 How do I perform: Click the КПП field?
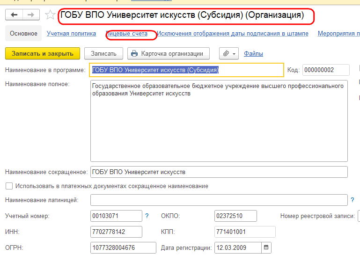(x=245, y=232)
